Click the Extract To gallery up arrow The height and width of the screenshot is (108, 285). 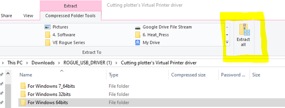pyautogui.click(x=227, y=27)
